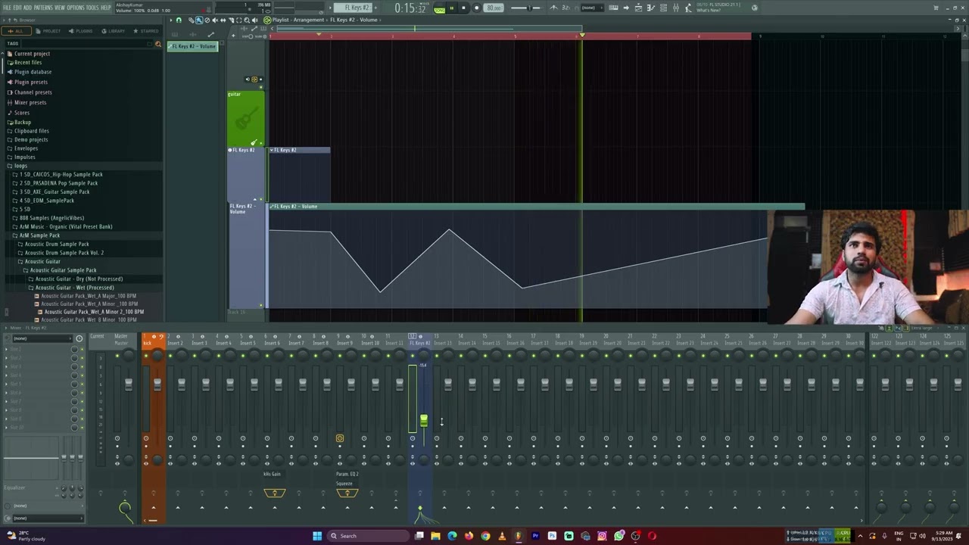Click the record button in the transport
969x545 pixels.
(x=476, y=8)
